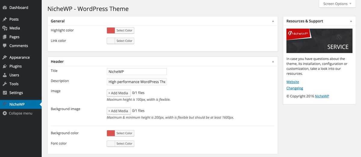
Task: Click the Comments speech bubble icon
Action: [x=5, y=46]
